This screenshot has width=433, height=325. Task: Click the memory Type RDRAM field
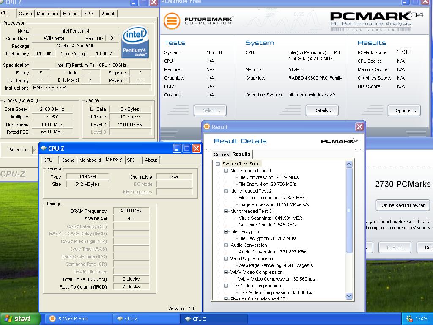[88, 176]
